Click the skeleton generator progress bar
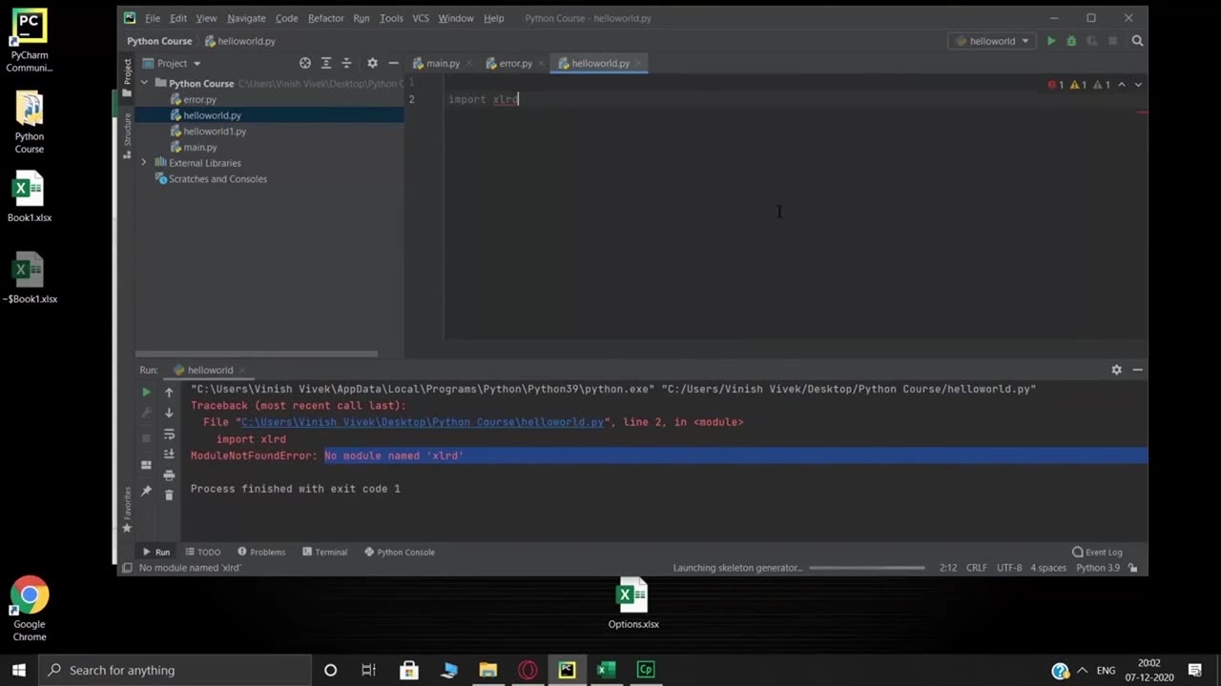This screenshot has height=686, width=1221. 867,568
